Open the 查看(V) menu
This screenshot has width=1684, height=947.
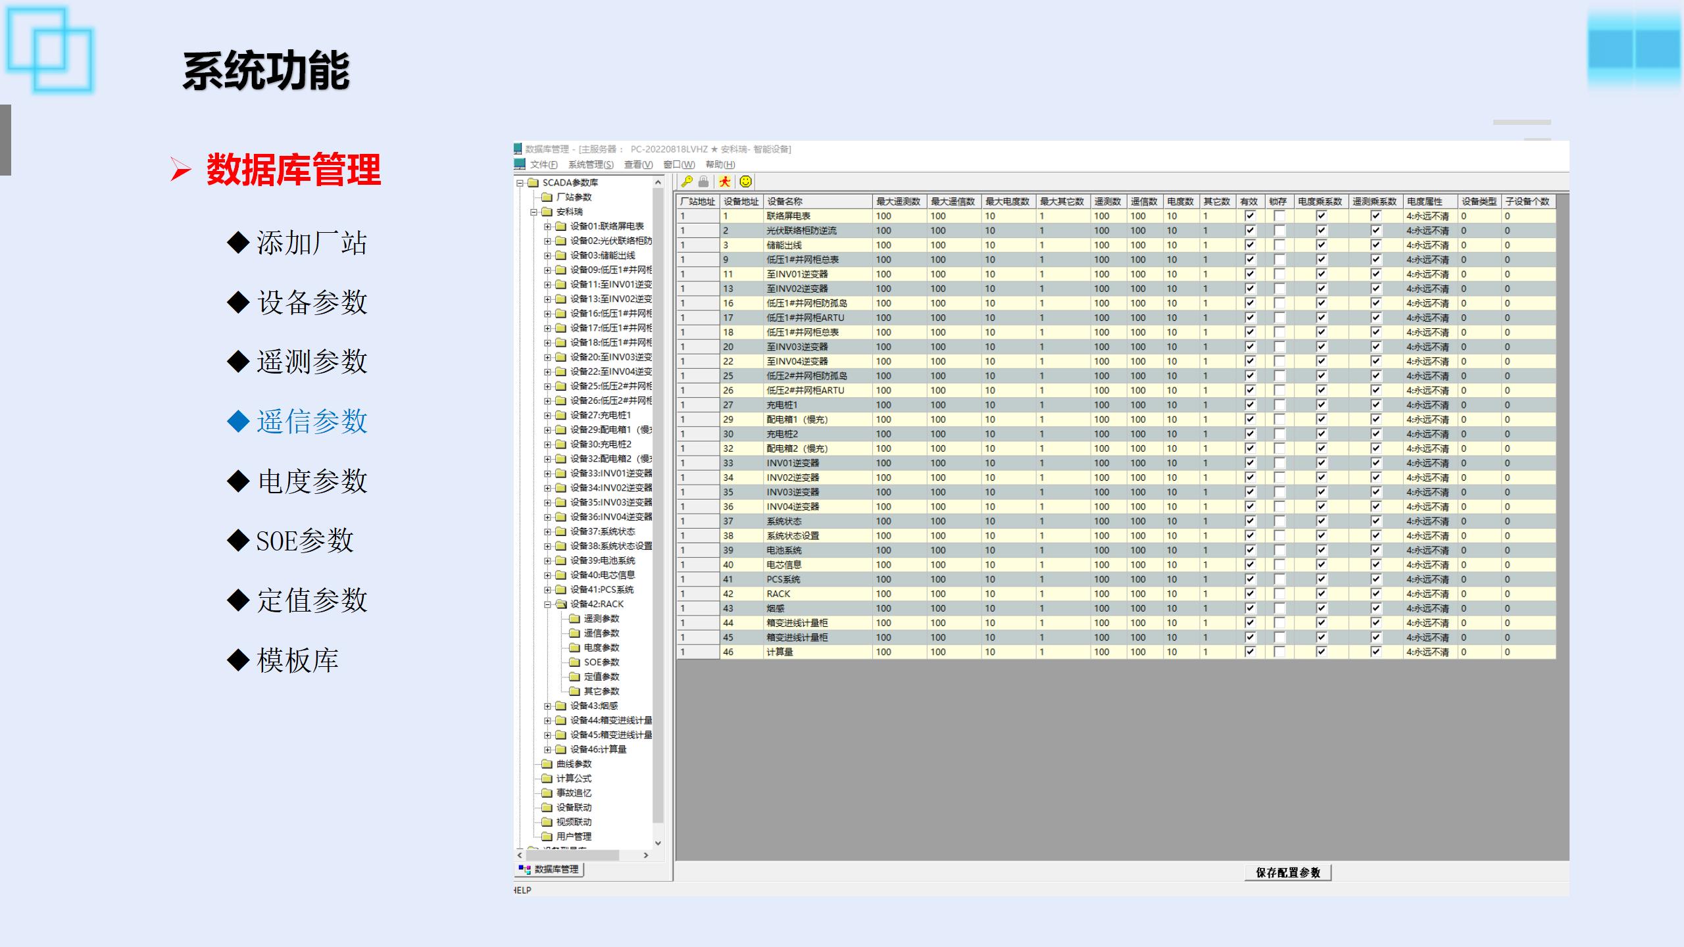638,164
